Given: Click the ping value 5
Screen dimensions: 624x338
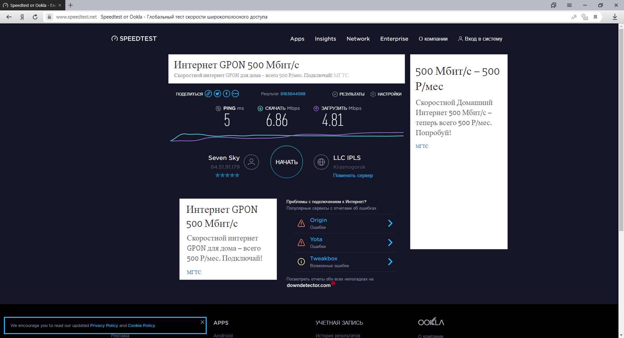Looking at the screenshot, I should (227, 120).
